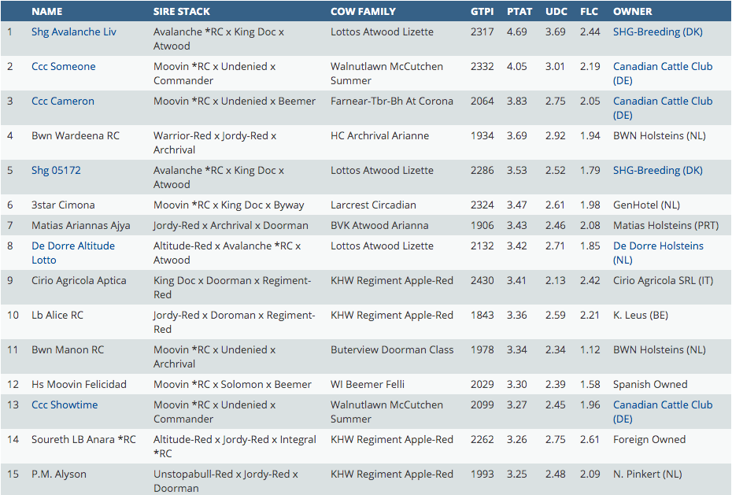Click the NAME column header
The height and width of the screenshot is (495, 732).
tap(46, 12)
